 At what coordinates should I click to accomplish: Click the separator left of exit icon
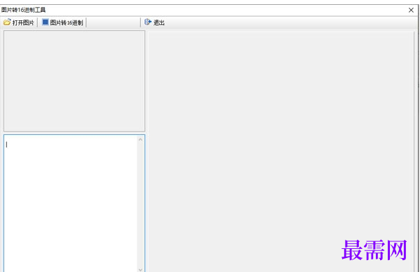[x=140, y=22]
